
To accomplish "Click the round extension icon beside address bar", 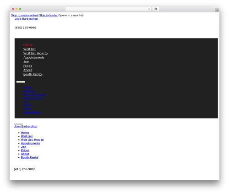I will tap(156, 9).
